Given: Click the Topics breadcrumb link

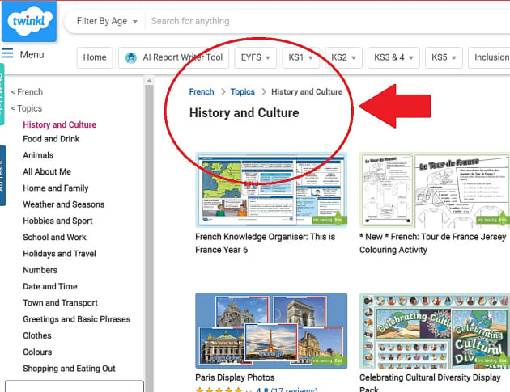Looking at the screenshot, I should [x=243, y=92].
